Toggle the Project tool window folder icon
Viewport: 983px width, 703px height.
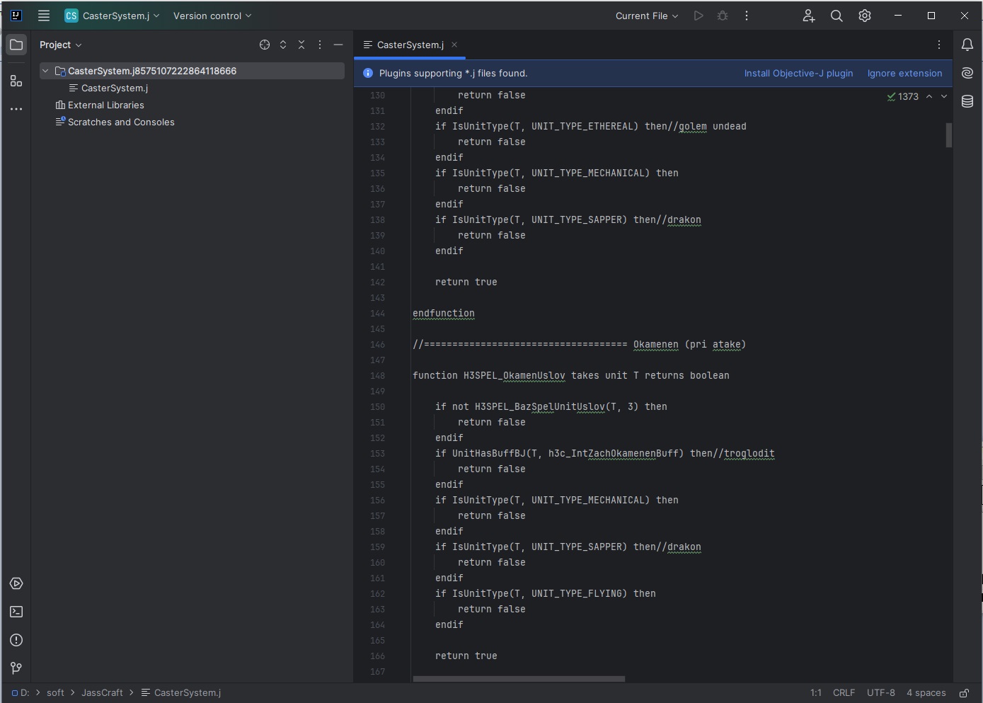pyautogui.click(x=16, y=45)
